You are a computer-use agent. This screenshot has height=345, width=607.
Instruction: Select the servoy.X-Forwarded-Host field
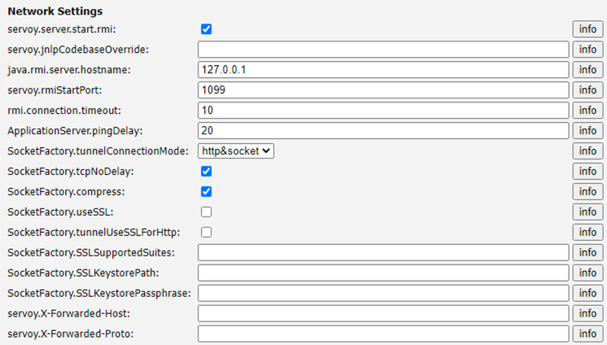383,313
